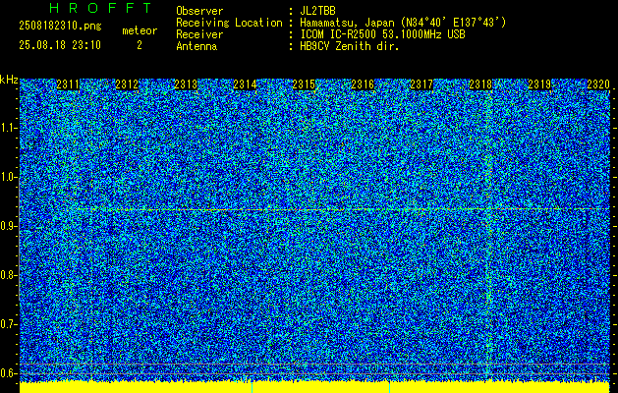Click time marker 2312

pos(127,84)
